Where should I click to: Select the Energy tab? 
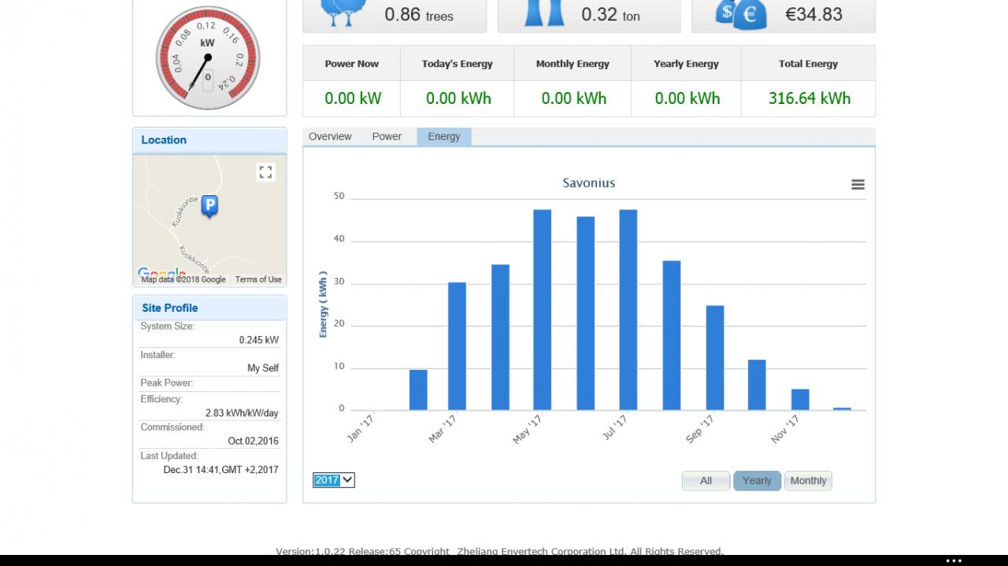point(444,136)
